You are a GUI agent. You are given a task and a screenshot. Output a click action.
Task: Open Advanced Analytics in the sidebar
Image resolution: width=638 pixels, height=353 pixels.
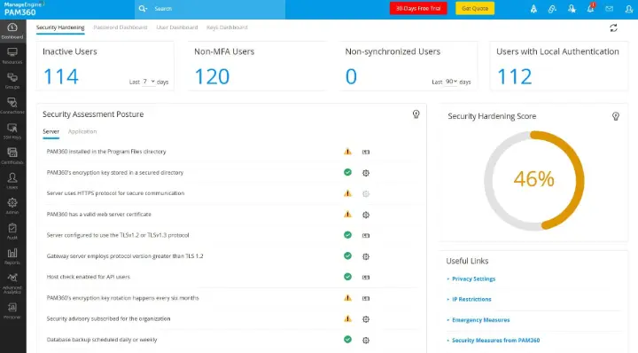[x=12, y=284]
